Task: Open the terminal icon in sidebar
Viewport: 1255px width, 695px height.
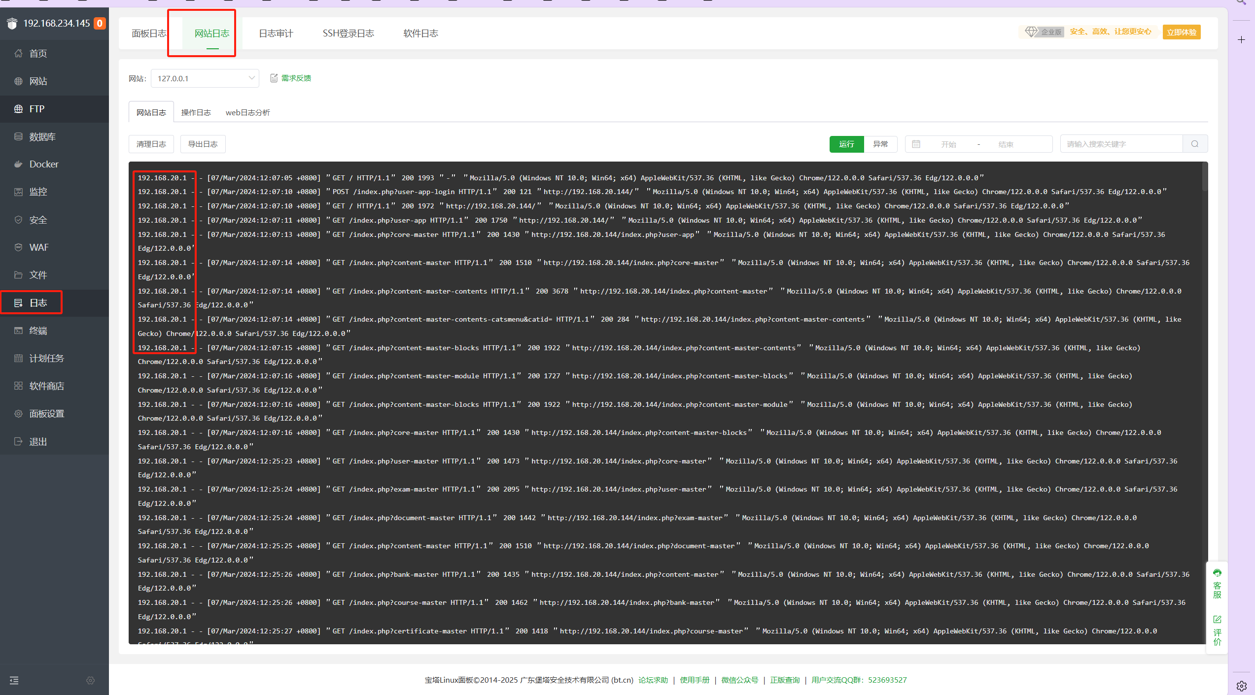Action: click(18, 331)
